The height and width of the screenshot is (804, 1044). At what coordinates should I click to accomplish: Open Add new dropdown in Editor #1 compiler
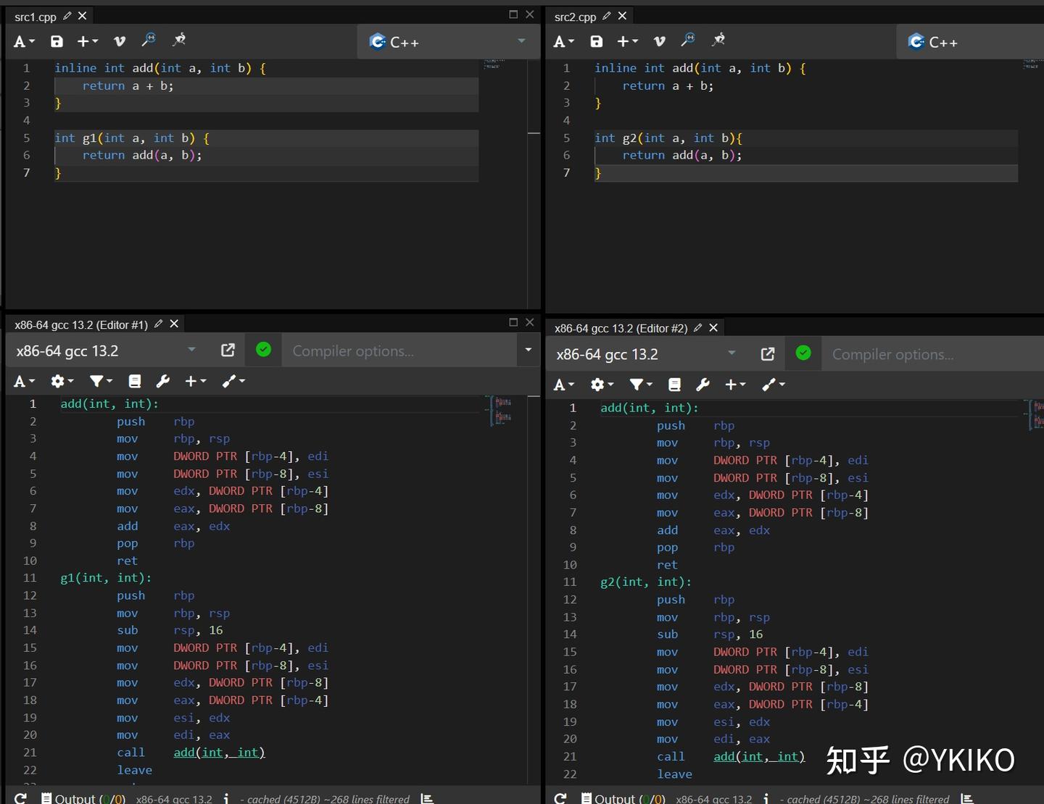(x=195, y=381)
